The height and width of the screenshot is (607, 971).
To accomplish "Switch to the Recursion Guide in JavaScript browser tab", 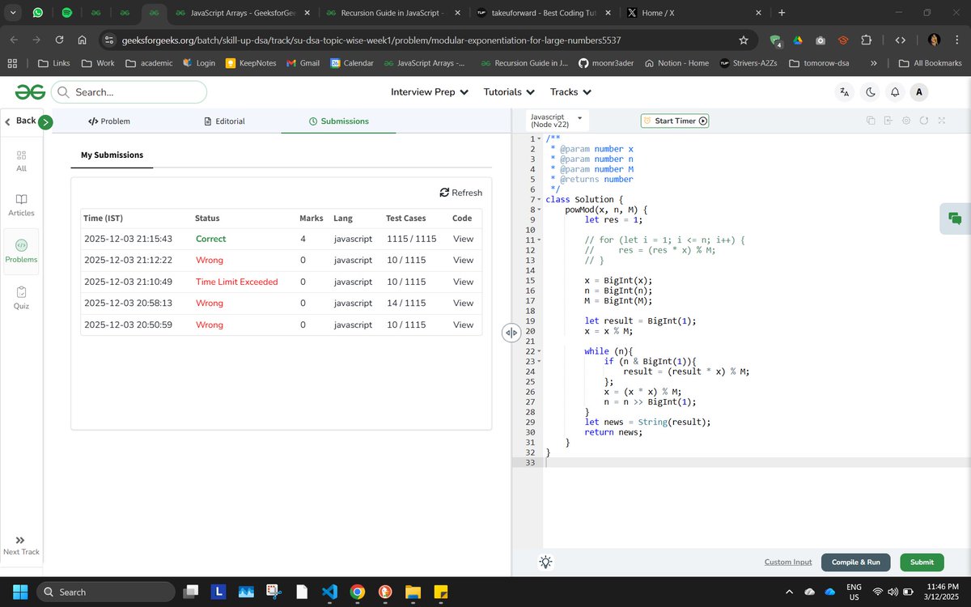I will [x=393, y=13].
